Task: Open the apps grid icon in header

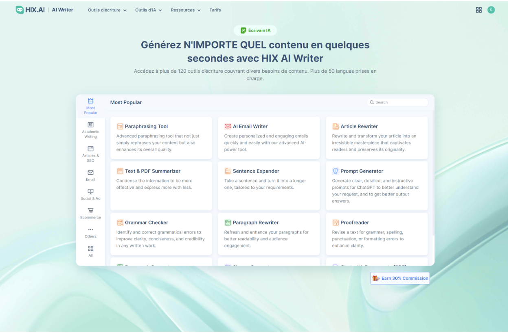Action: point(479,10)
